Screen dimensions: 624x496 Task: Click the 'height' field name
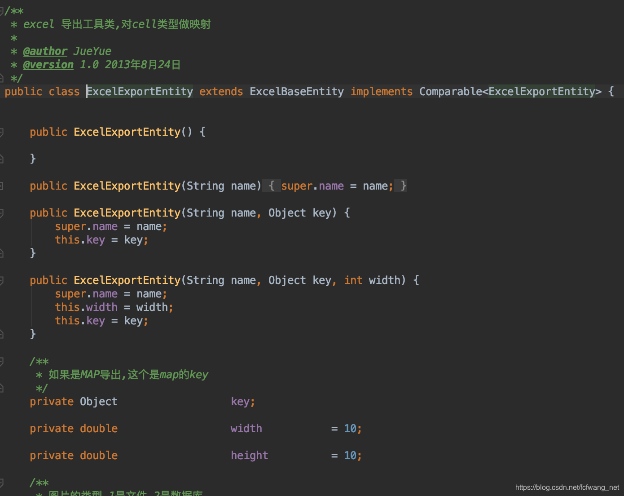pyautogui.click(x=250, y=456)
